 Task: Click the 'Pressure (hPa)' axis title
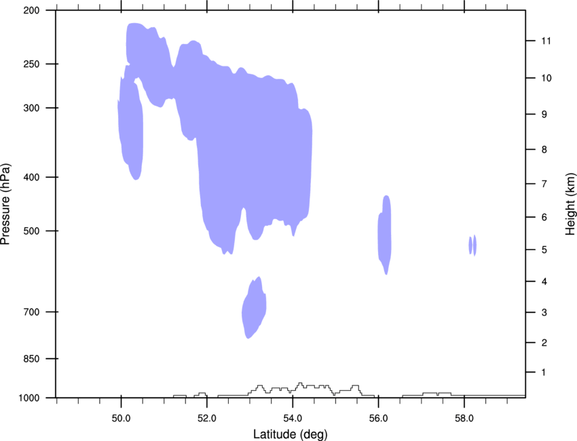(5, 204)
